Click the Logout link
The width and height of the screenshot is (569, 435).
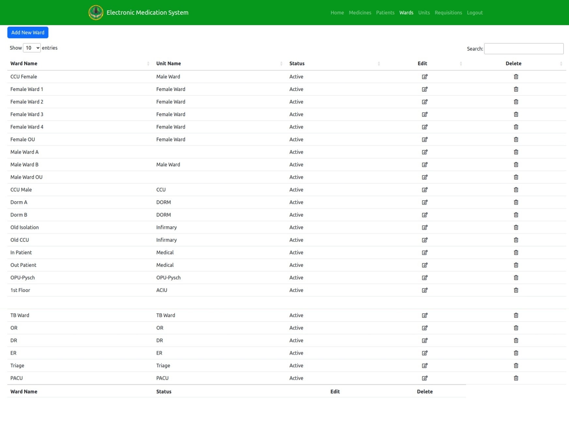(x=474, y=13)
